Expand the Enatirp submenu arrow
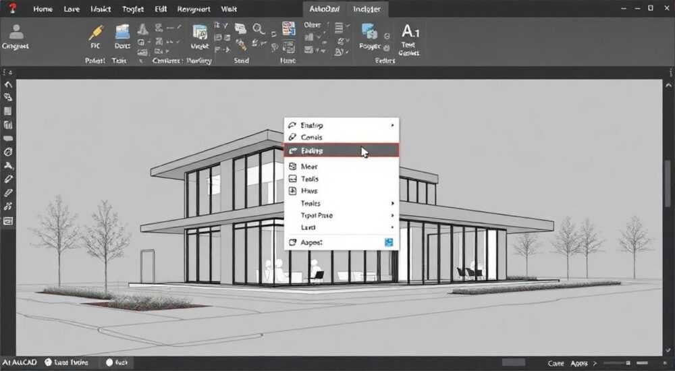This screenshot has height=371, width=675. [x=392, y=125]
